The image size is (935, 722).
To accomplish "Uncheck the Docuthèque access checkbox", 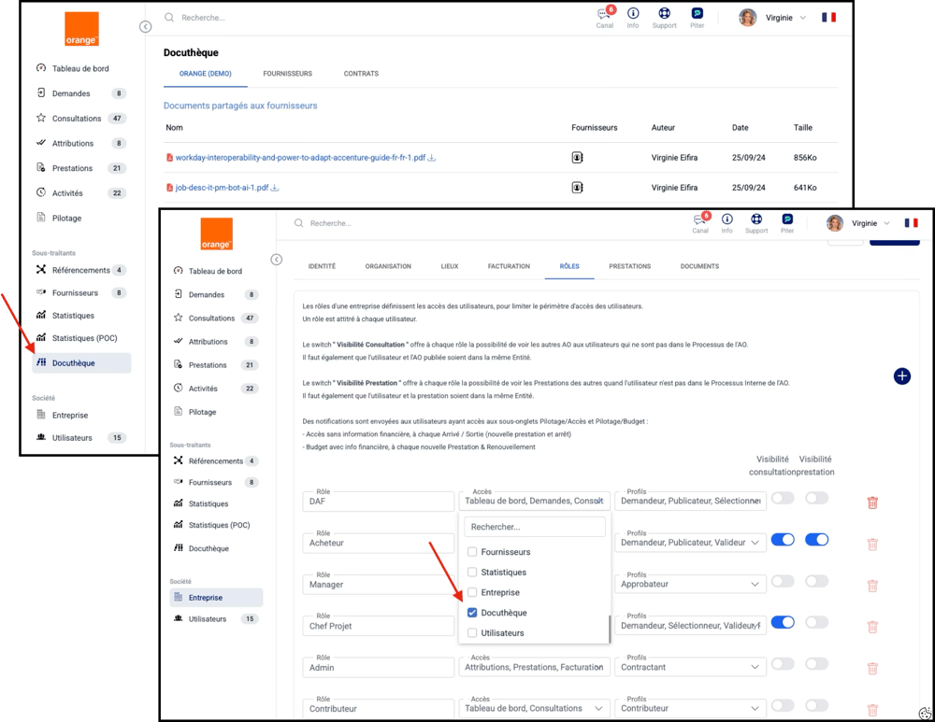I will [x=472, y=613].
